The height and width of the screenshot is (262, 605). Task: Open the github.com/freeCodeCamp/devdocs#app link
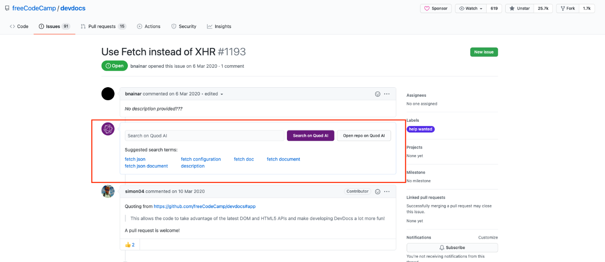(204, 206)
